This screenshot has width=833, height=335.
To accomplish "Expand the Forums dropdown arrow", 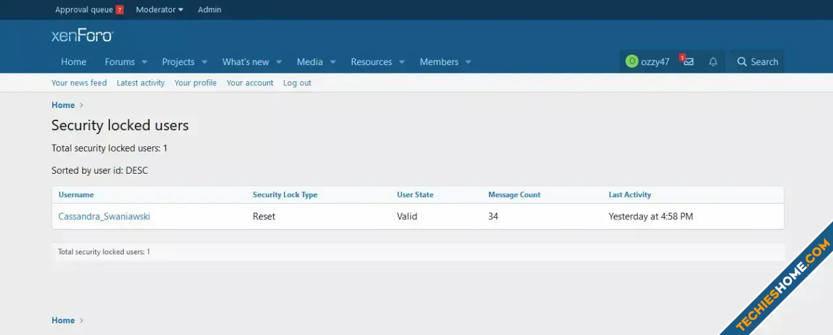I will point(144,62).
